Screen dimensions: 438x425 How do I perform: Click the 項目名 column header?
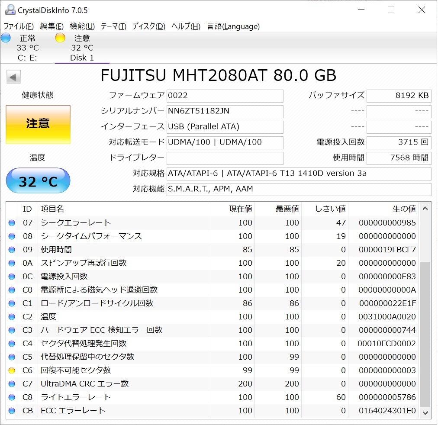pyautogui.click(x=123, y=209)
